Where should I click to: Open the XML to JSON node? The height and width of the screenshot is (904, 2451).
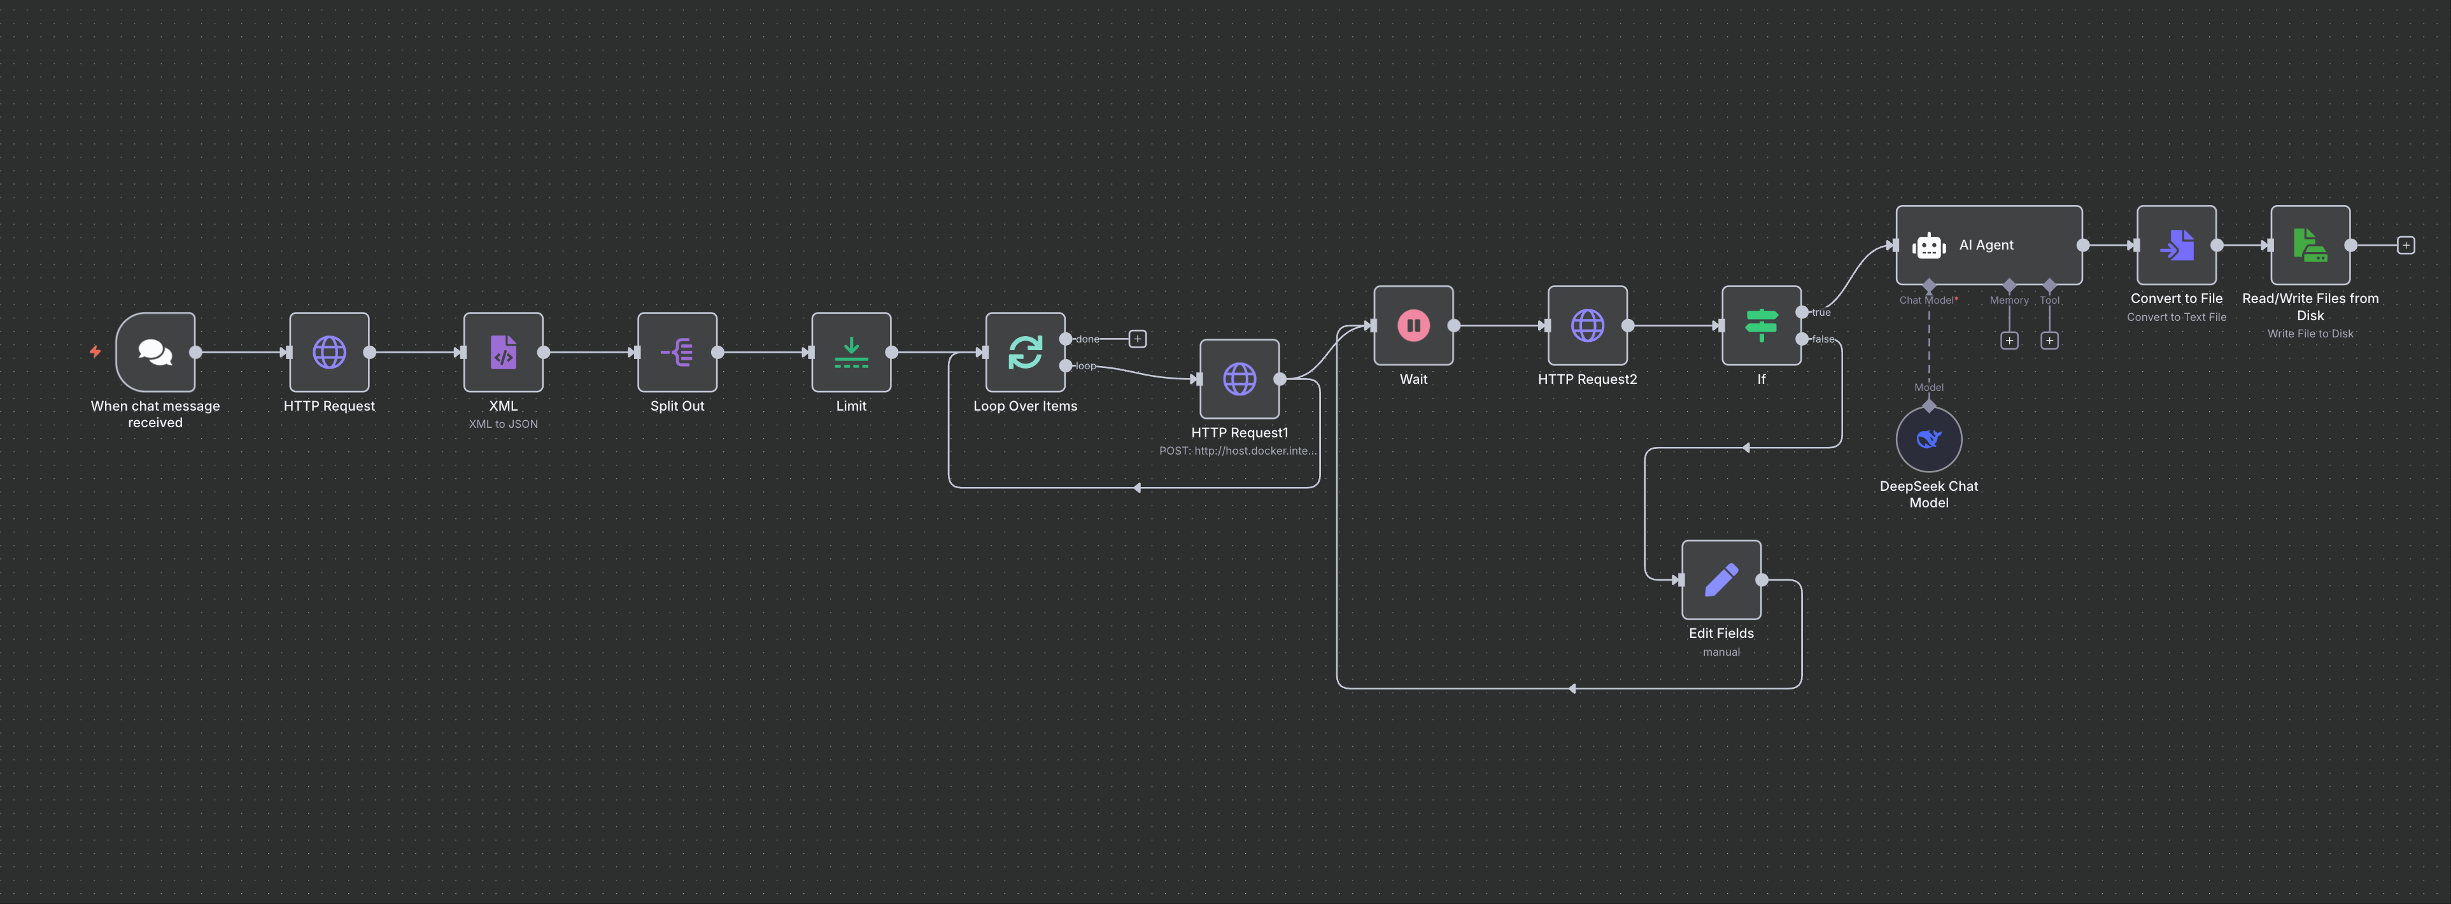tap(504, 352)
